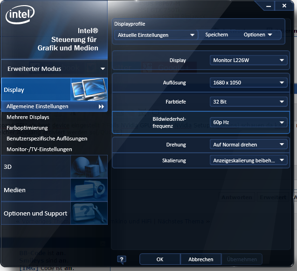The width and height of the screenshot is (297, 271).
Task: Open Monitor-/TV-Einstellungen settings
Action: point(39,149)
